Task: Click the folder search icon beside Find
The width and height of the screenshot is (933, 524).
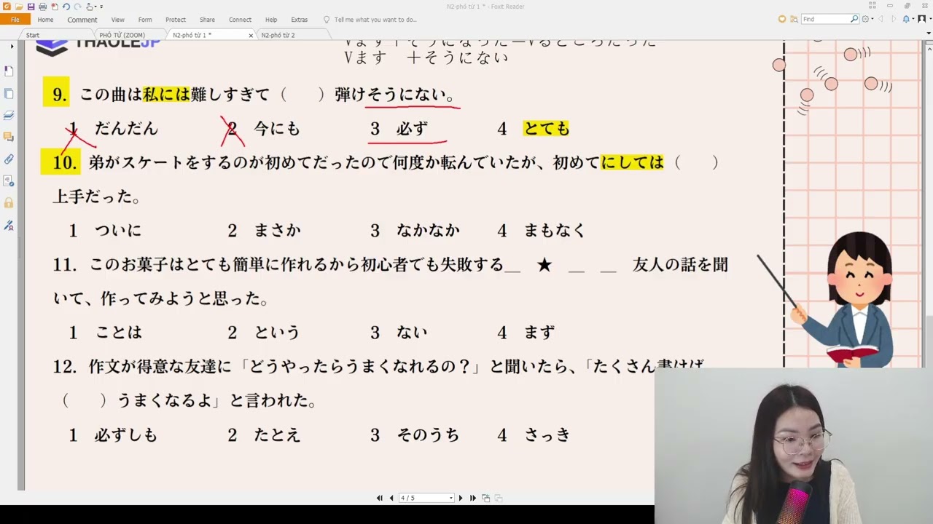Action: point(794,19)
